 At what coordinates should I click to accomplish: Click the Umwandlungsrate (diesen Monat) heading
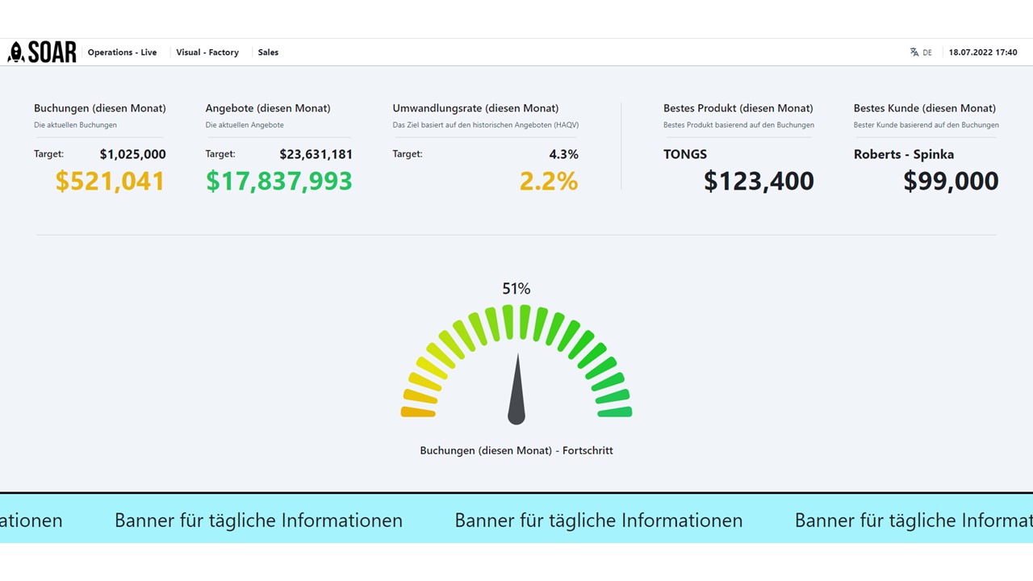tap(475, 108)
